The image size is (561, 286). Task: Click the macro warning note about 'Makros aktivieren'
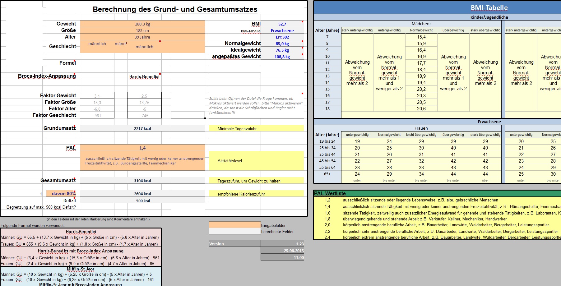tap(256, 105)
